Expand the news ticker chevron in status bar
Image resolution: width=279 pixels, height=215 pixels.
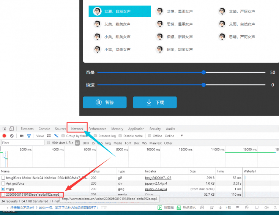[8, 207]
